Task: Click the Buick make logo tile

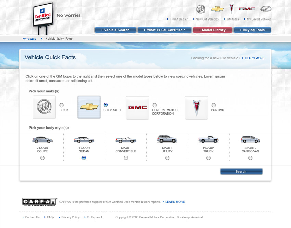Action: (x=44, y=107)
